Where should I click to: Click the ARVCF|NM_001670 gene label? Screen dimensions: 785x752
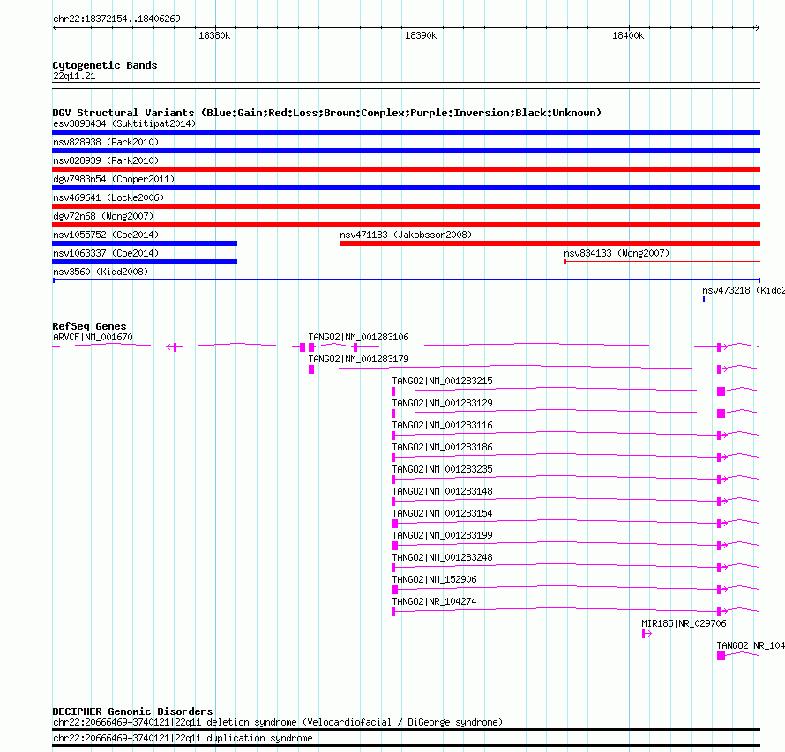coord(93,338)
